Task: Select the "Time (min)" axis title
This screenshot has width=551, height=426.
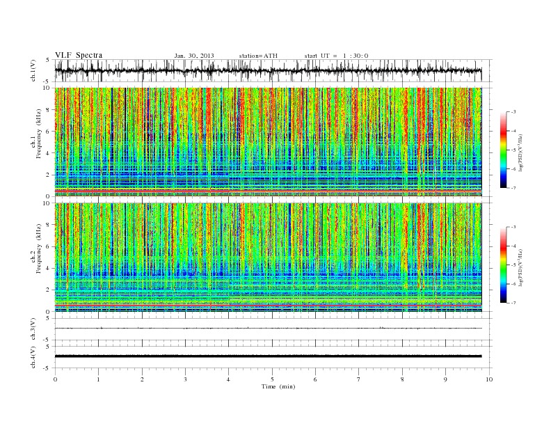Action: (x=278, y=386)
